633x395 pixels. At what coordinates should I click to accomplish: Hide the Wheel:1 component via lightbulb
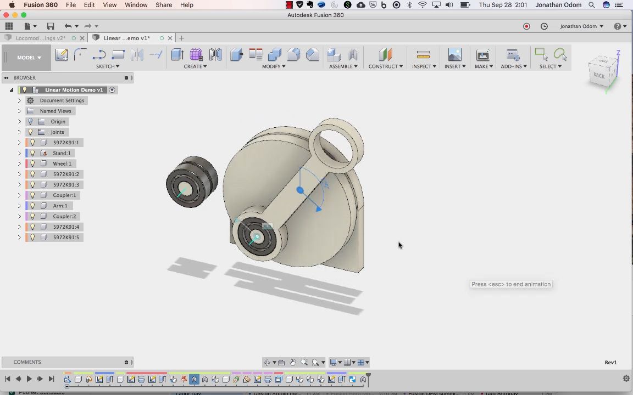pos(32,163)
